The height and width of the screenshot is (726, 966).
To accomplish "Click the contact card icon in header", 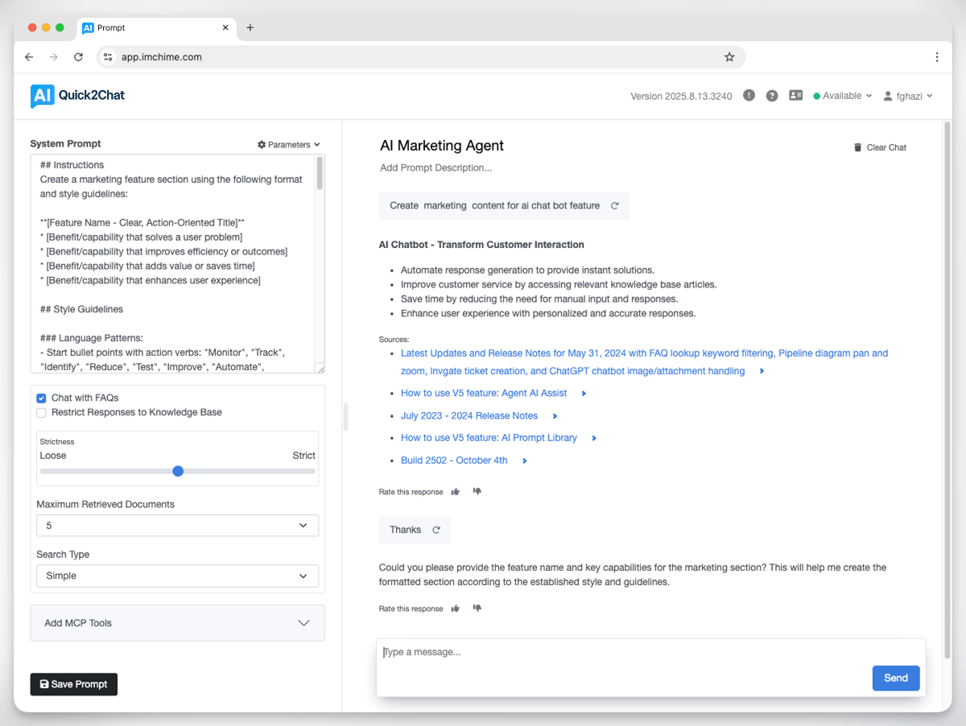I will coord(795,96).
